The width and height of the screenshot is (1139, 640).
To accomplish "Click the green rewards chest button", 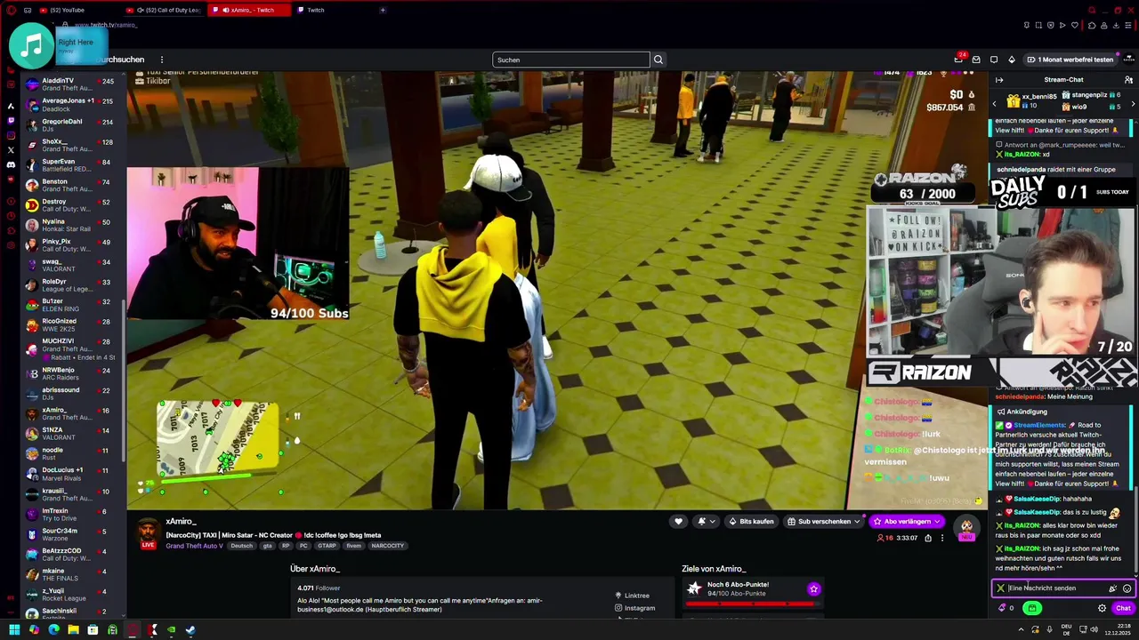I will (x=1032, y=609).
